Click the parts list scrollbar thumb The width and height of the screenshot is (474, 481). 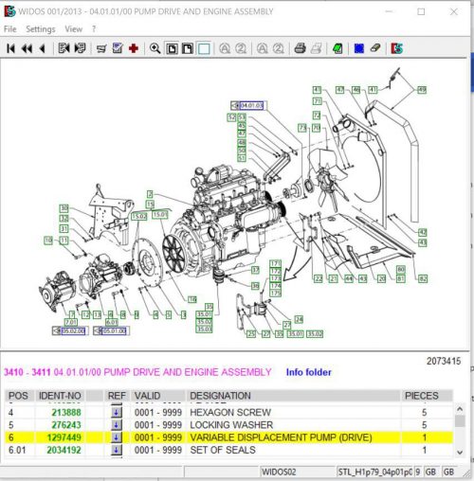pyautogui.click(x=460, y=421)
